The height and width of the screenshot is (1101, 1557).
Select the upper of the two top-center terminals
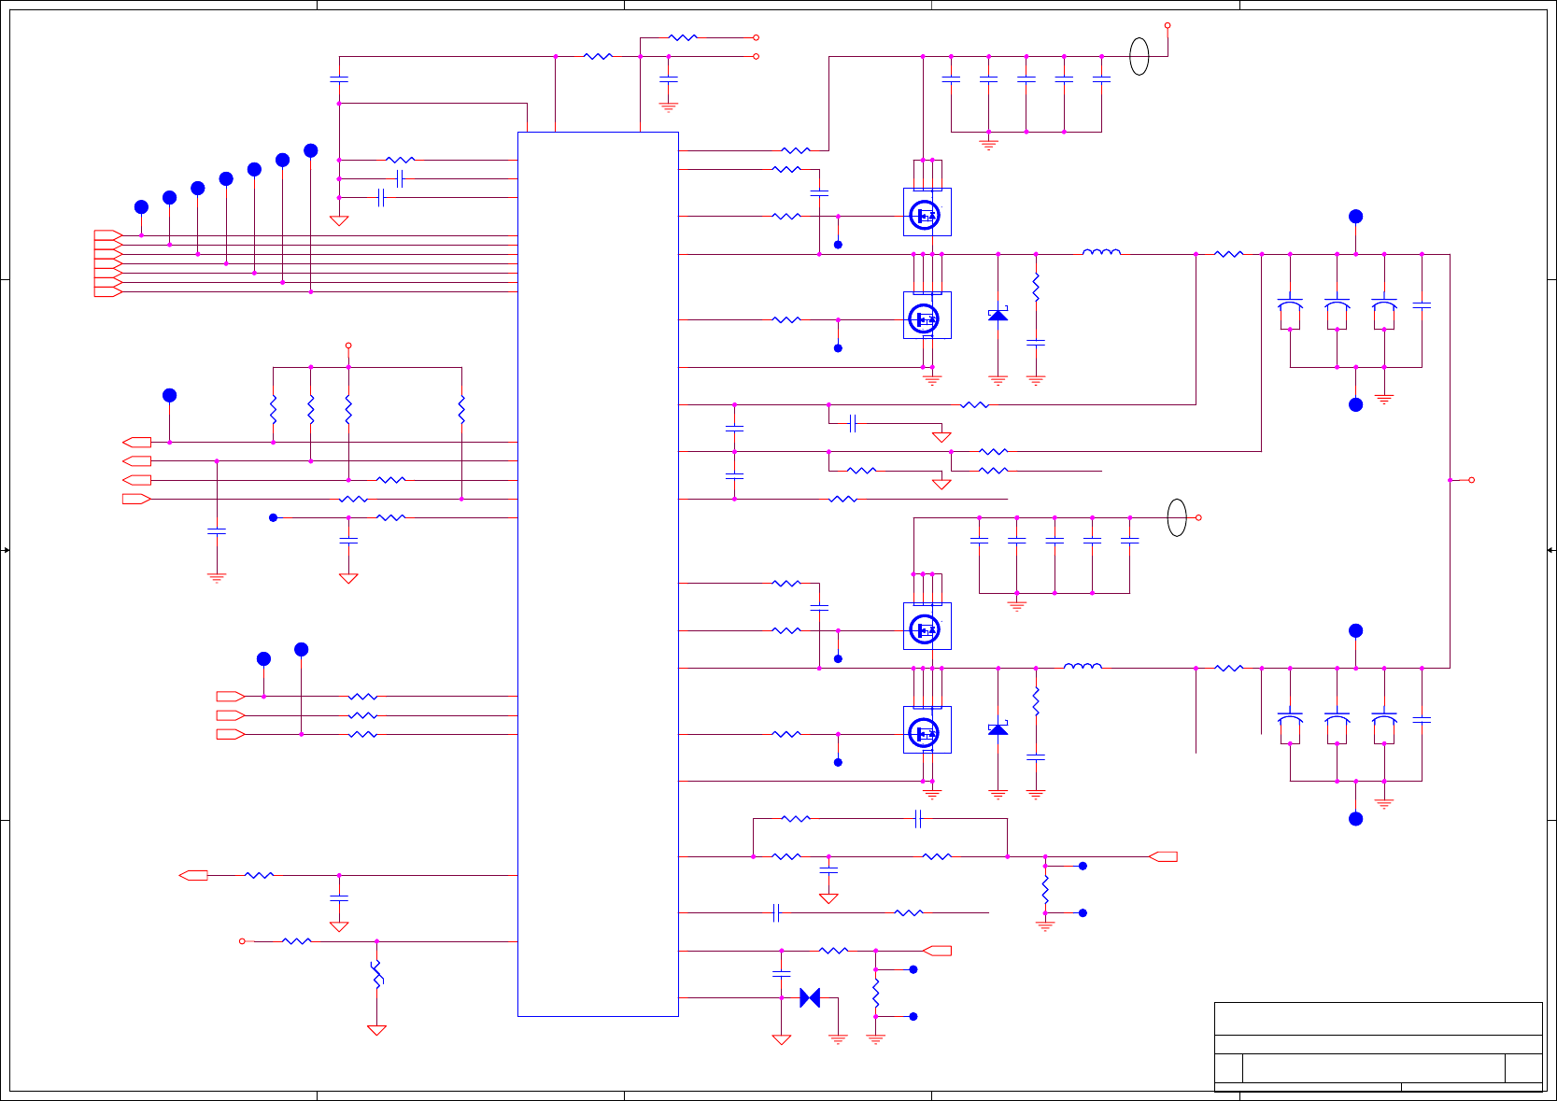pyautogui.click(x=756, y=37)
